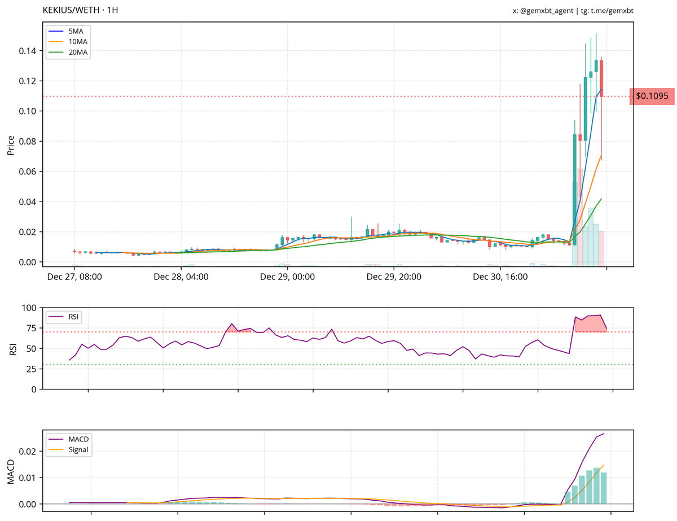This screenshot has height=521, width=677.
Task: Click the tallest MACD histogram bar
Action: [x=596, y=486]
